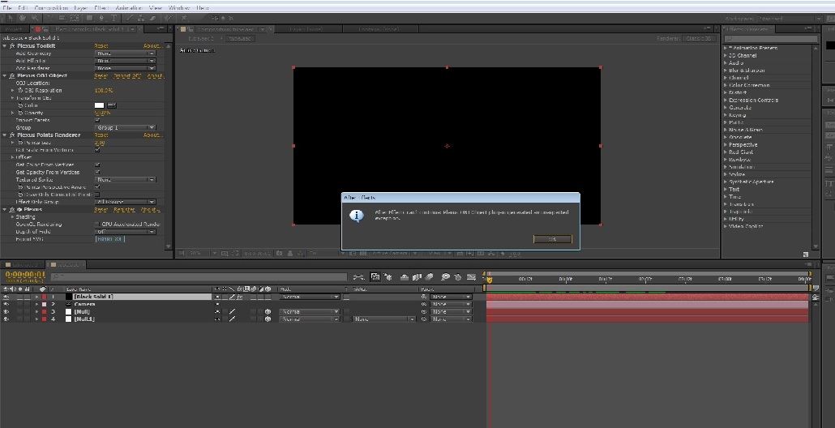Image resolution: width=835 pixels, height=428 pixels.
Task: Select the Puppet Pin tool
Action: coord(184,18)
